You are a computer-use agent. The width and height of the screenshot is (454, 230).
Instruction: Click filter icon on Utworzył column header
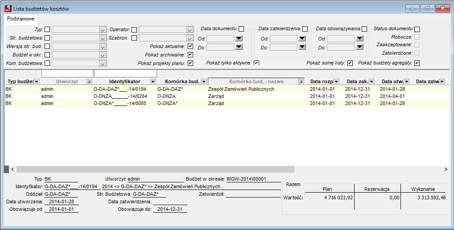90,82
